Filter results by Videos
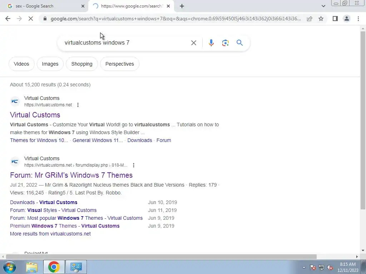The width and height of the screenshot is (366, 274). click(21, 64)
